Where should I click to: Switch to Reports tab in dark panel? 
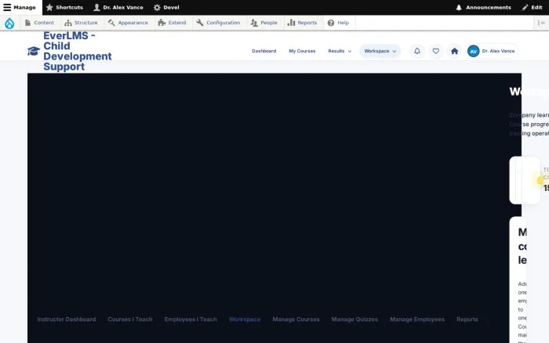467,320
